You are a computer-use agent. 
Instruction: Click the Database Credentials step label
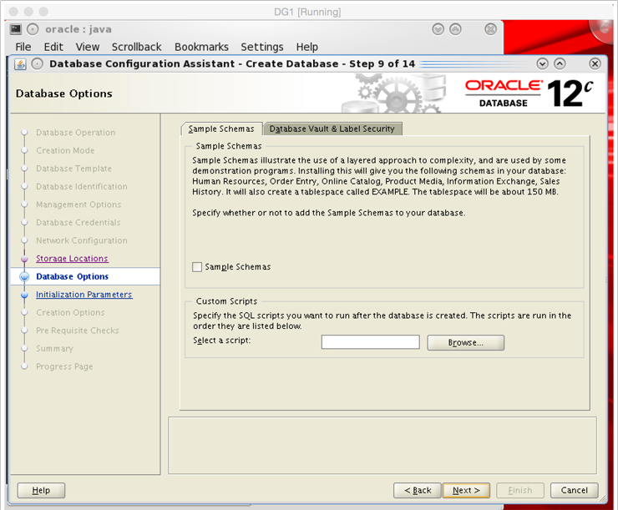[78, 223]
